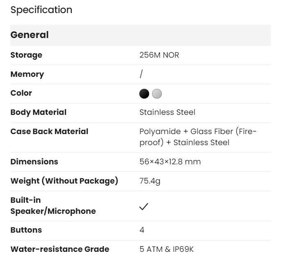Click the Specification heading
The width and height of the screenshot is (304, 258).
click(x=41, y=10)
